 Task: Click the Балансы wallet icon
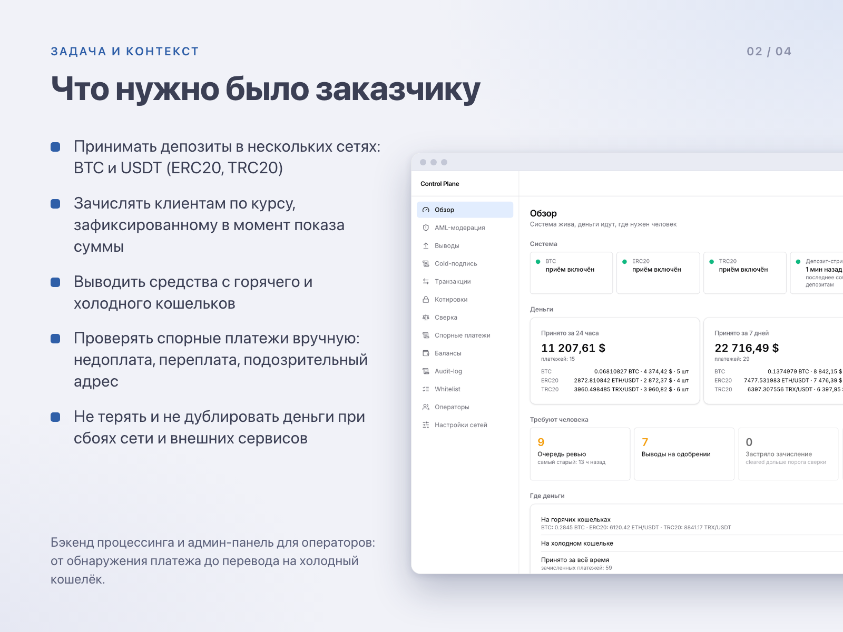(426, 353)
